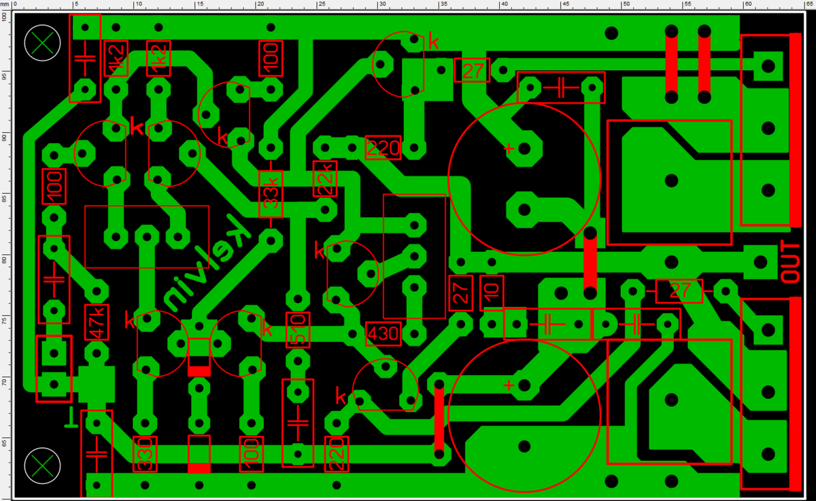Select the upper-left mounting hole cross marker
816x501 pixels.
pos(42,42)
